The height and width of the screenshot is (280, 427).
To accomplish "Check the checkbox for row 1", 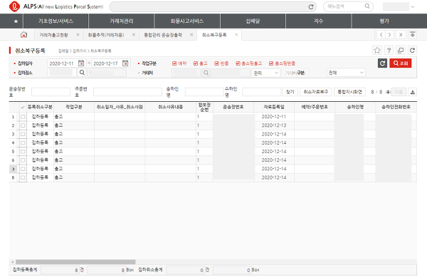I will (x=23, y=117).
